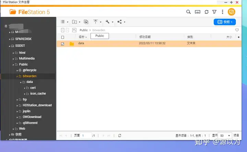Select Public folder in tree
This screenshot has height=152, width=247.
click(23, 64)
